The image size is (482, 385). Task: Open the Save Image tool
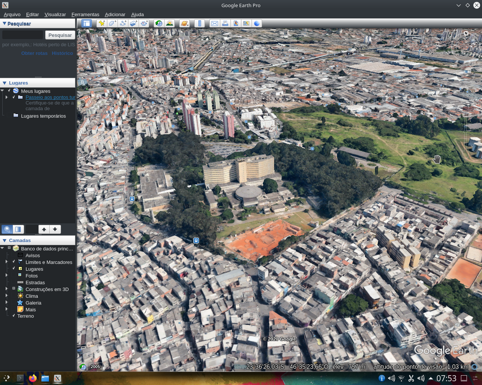(236, 23)
